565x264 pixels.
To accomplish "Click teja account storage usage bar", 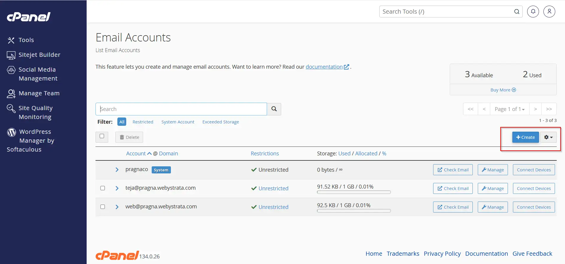I will 354,192.
